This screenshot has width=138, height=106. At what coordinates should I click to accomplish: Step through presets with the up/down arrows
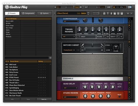click(x=88, y=13)
